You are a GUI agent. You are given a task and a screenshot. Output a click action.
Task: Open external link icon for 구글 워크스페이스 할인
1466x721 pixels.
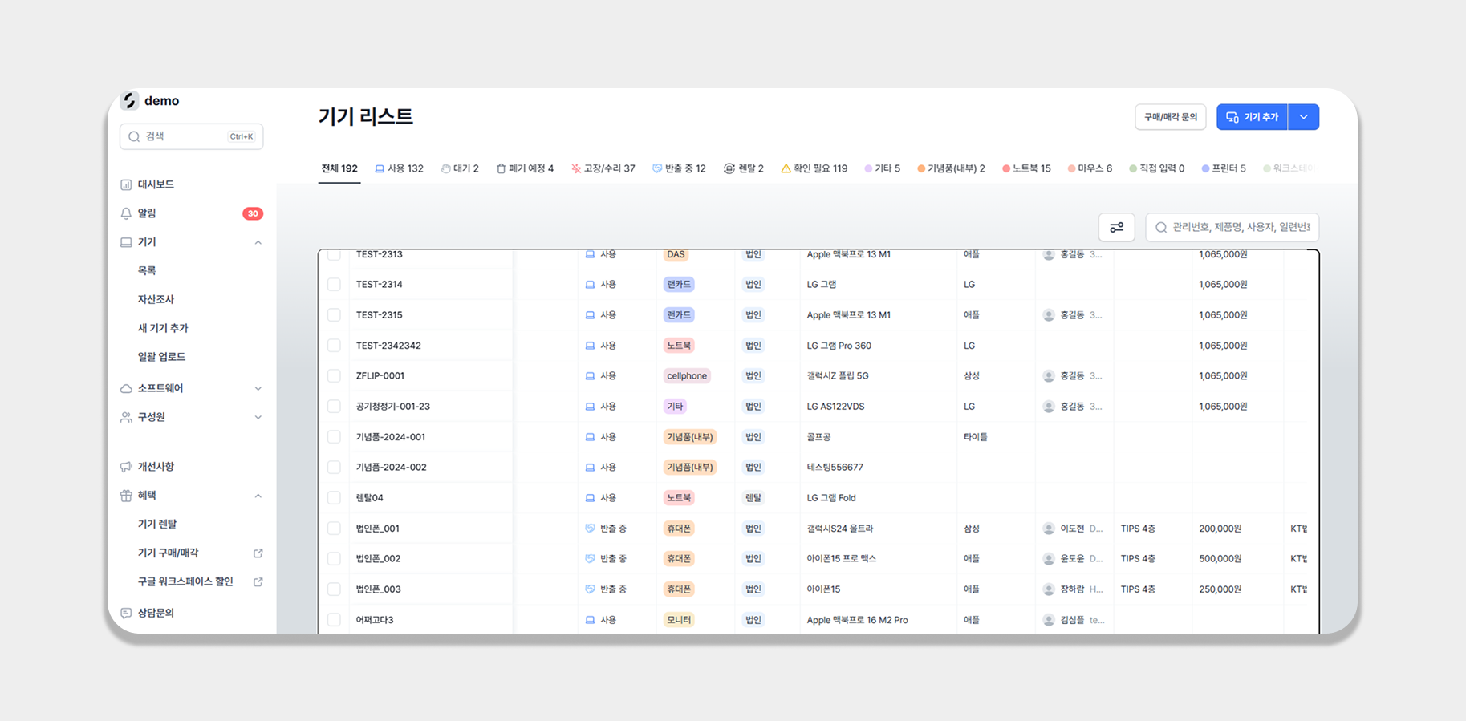(x=258, y=582)
